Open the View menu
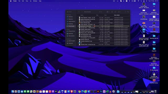The height and width of the screenshot is (94, 168). point(27,1)
